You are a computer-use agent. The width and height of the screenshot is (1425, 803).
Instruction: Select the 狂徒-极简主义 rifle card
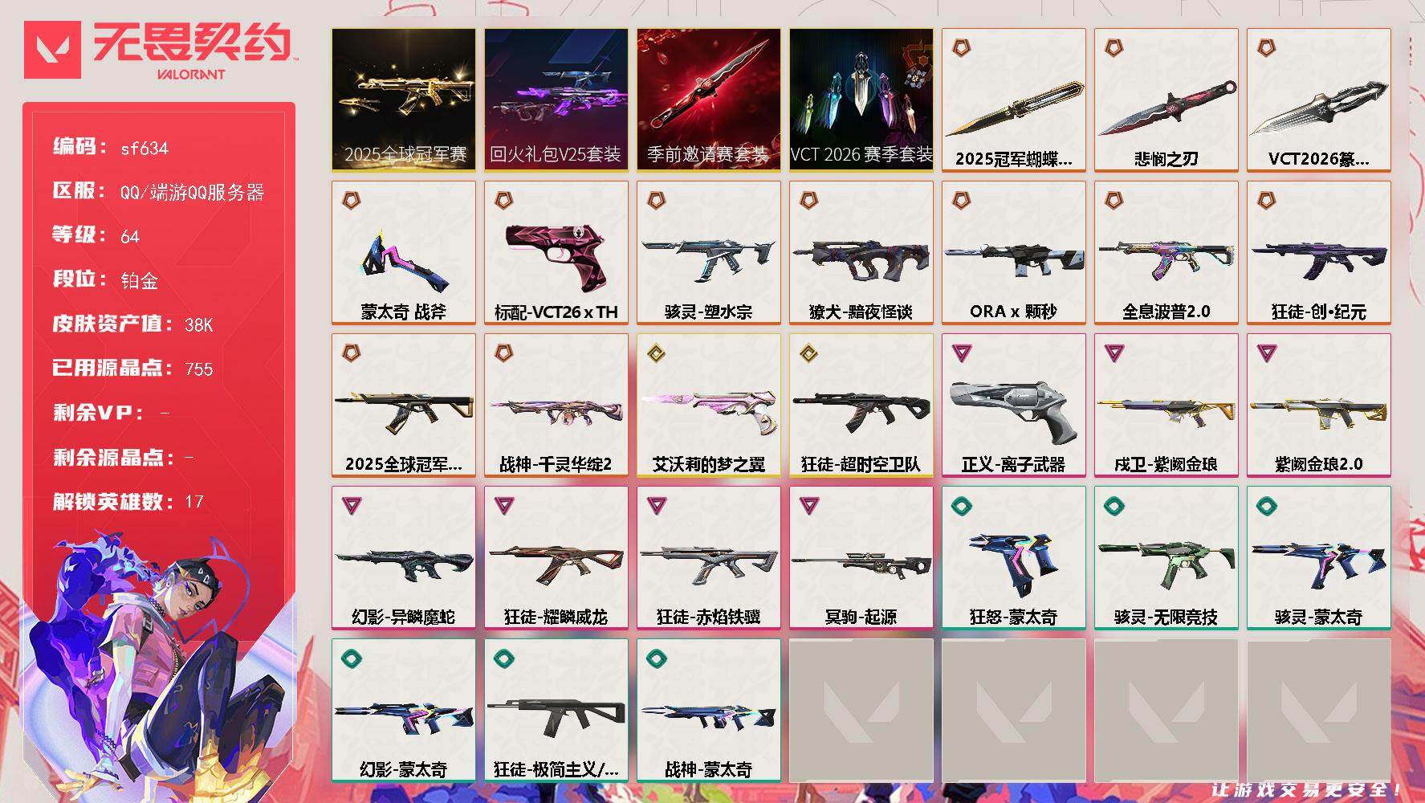pos(556,711)
